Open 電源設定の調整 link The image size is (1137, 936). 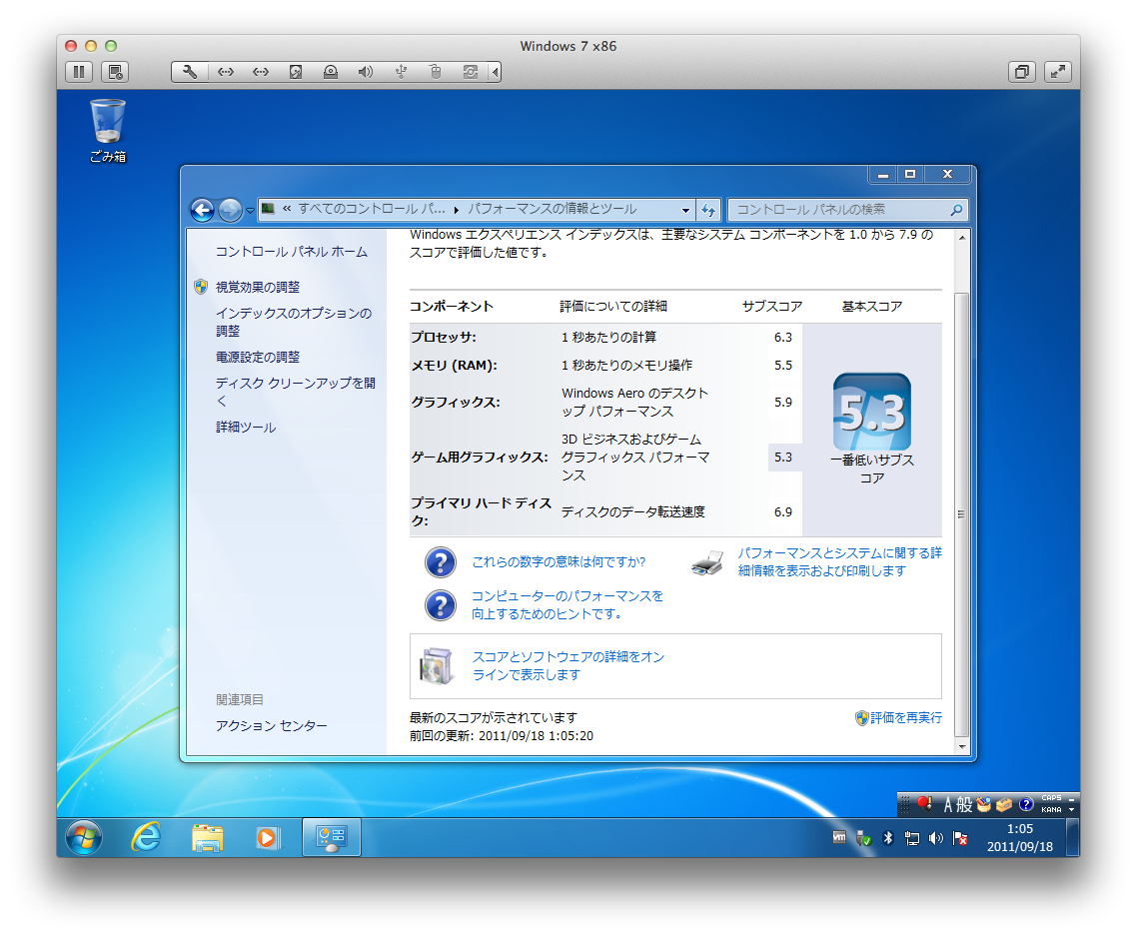point(258,358)
